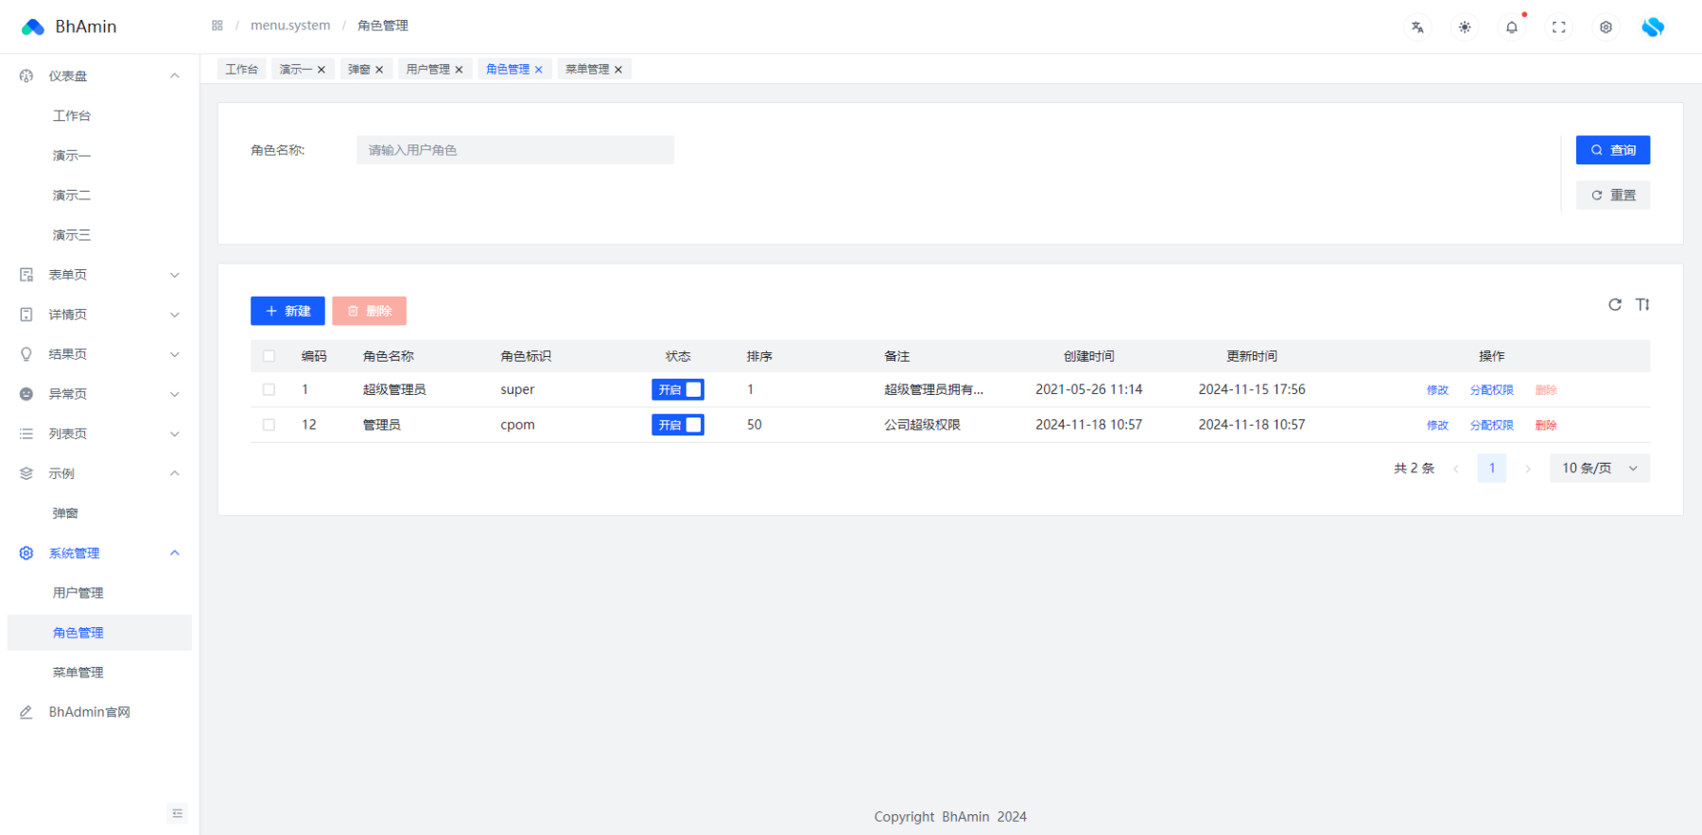Close the 演示一 tab
1702x835 pixels.
pos(321,69)
